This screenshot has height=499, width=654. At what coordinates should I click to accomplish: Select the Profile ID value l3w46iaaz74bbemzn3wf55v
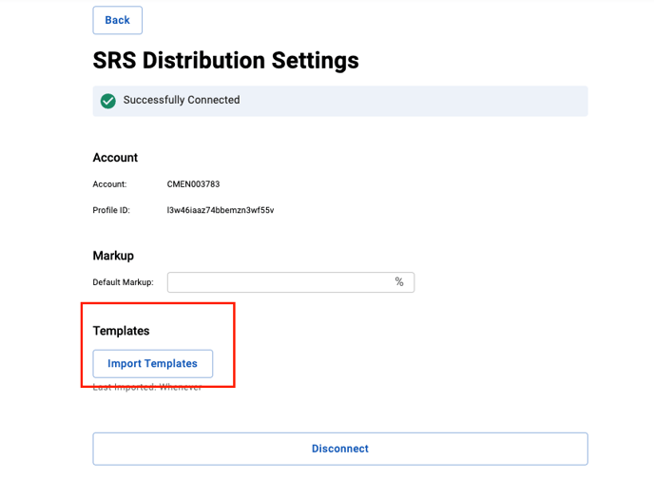[221, 210]
